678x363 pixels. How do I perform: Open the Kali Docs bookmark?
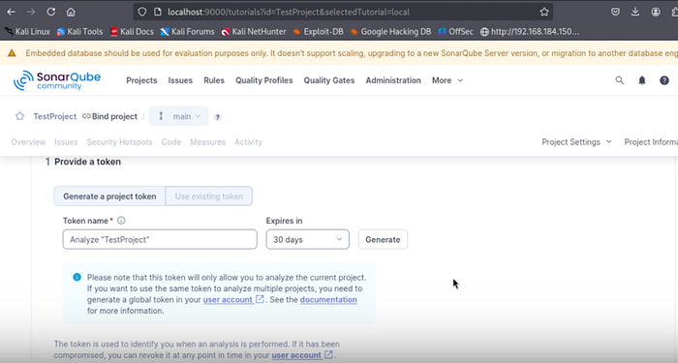coord(132,32)
